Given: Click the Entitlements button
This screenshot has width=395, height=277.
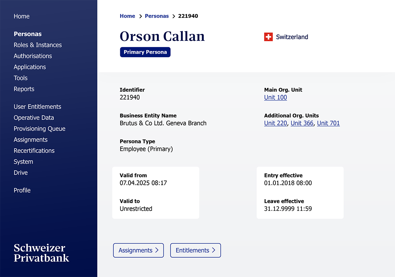Looking at the screenshot, I should (195, 250).
